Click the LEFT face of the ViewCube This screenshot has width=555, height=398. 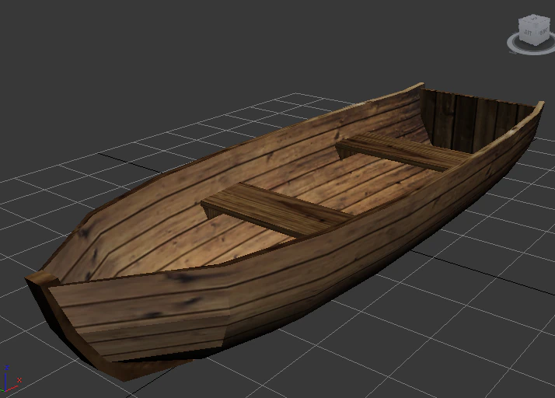tap(527, 33)
